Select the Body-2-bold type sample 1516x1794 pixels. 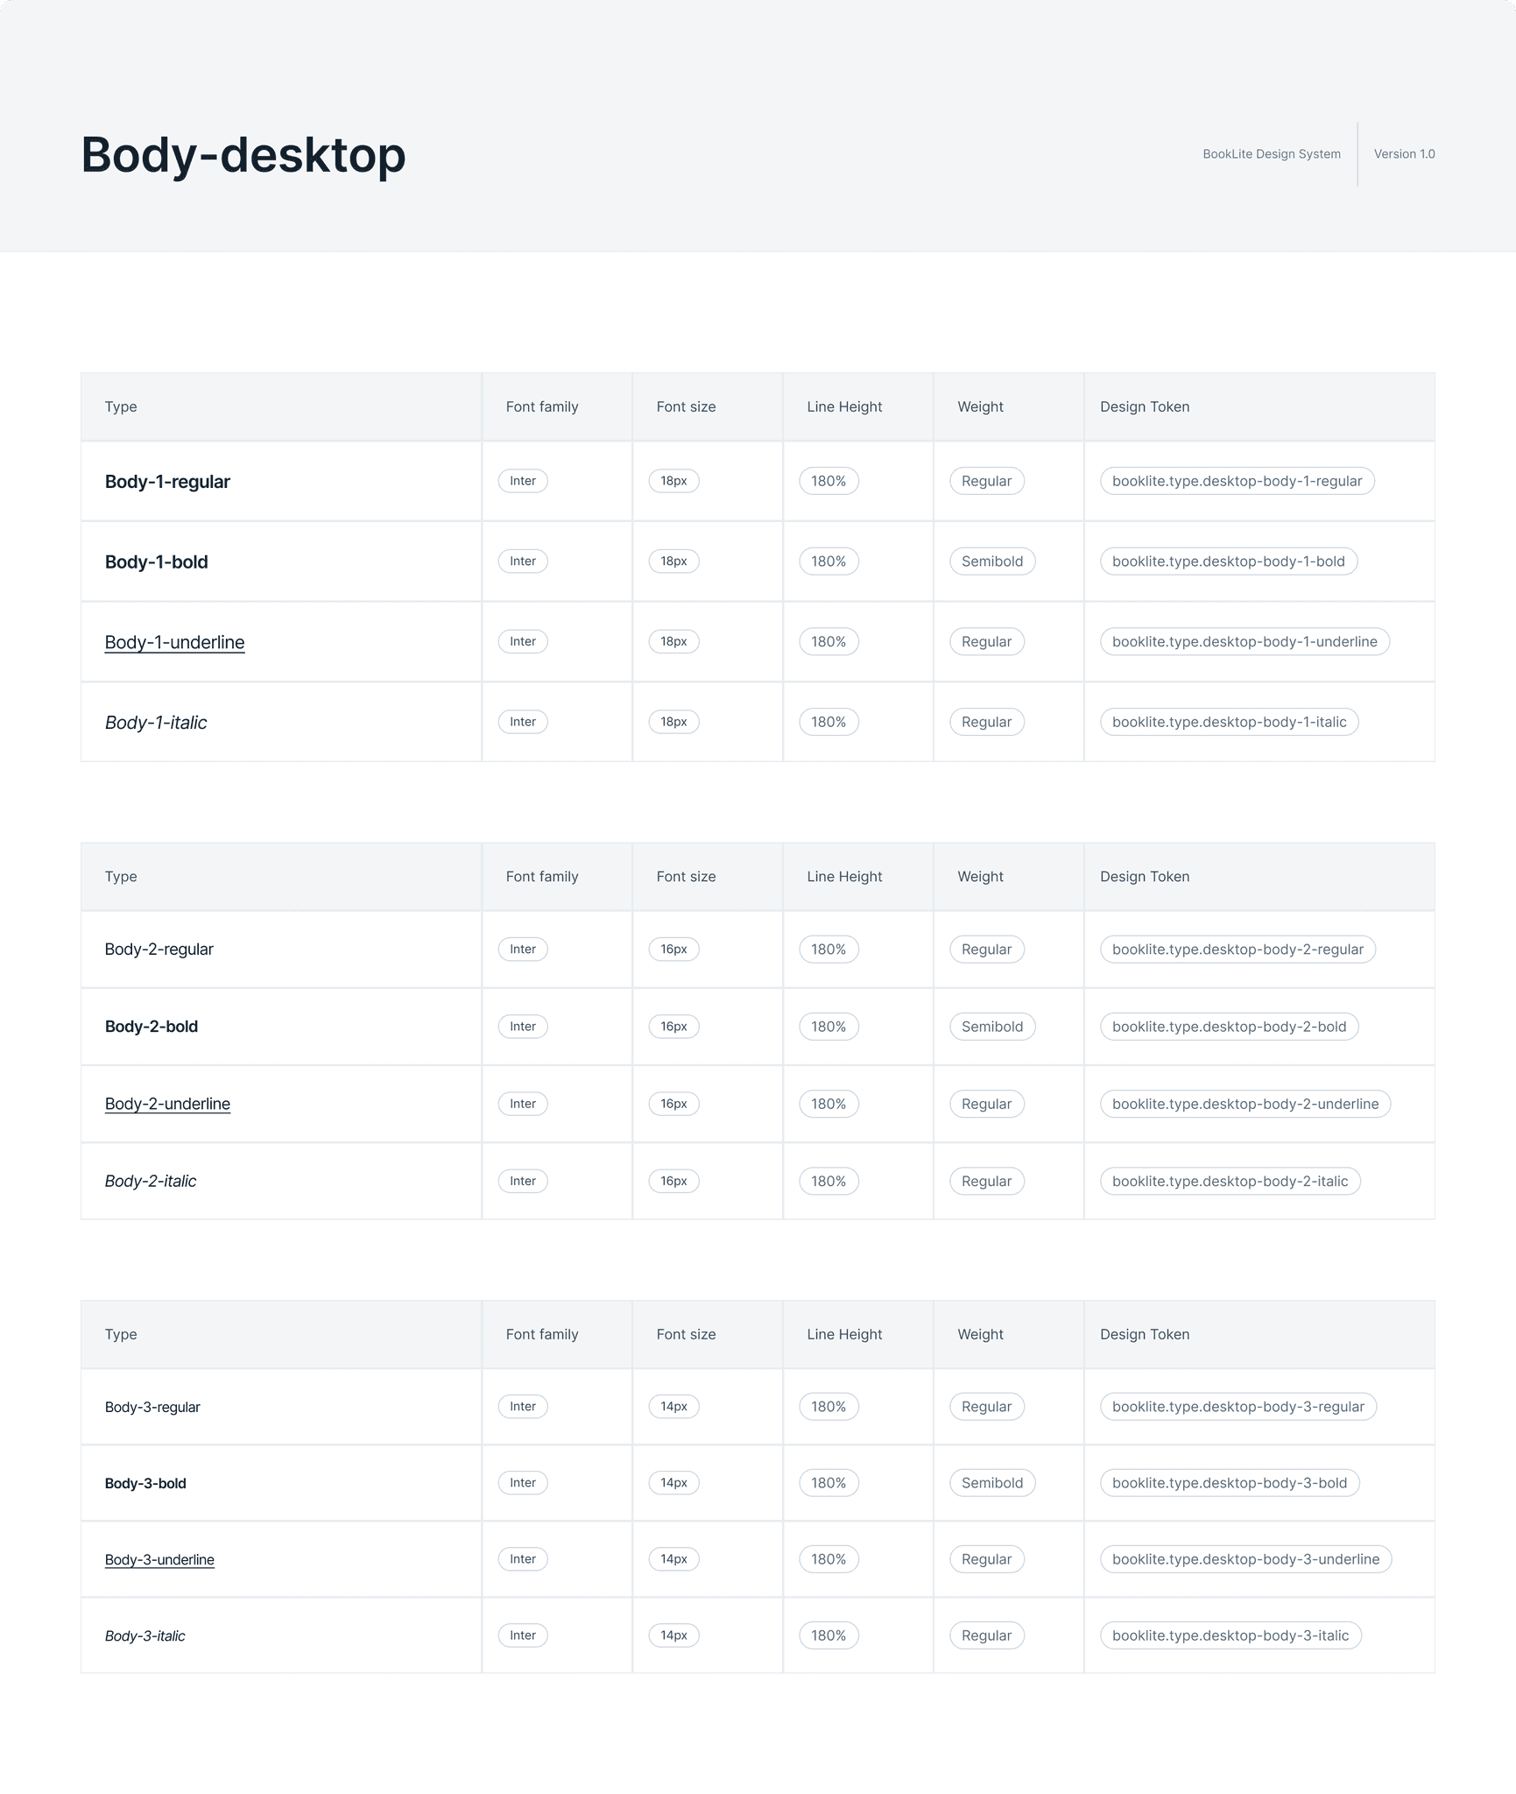click(151, 1027)
